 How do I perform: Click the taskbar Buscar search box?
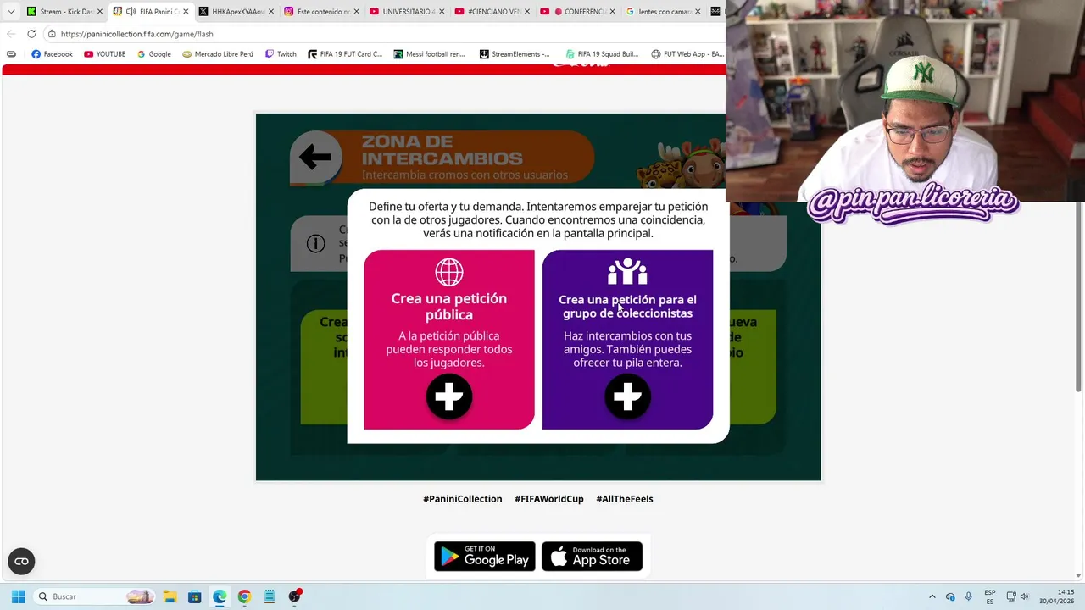click(95, 596)
